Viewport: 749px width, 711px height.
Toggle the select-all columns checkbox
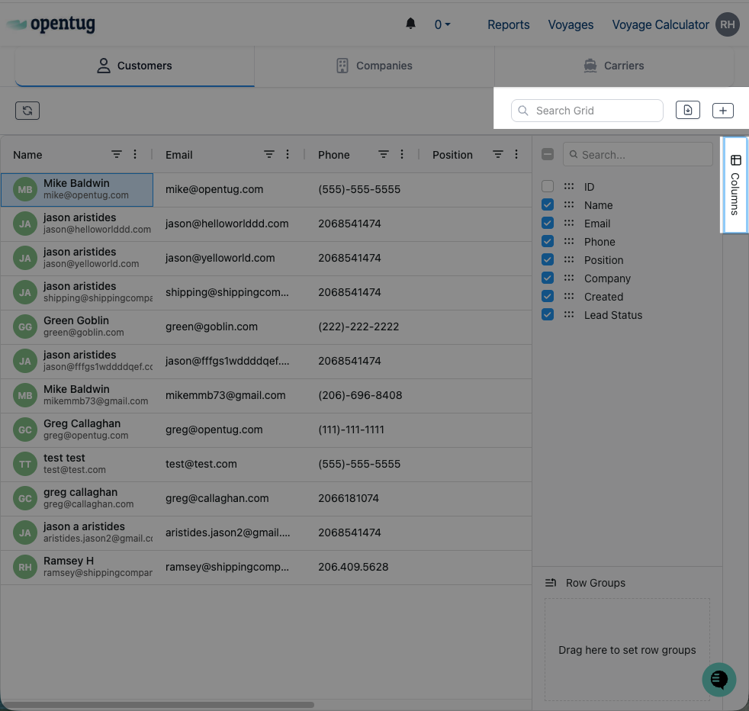click(548, 154)
